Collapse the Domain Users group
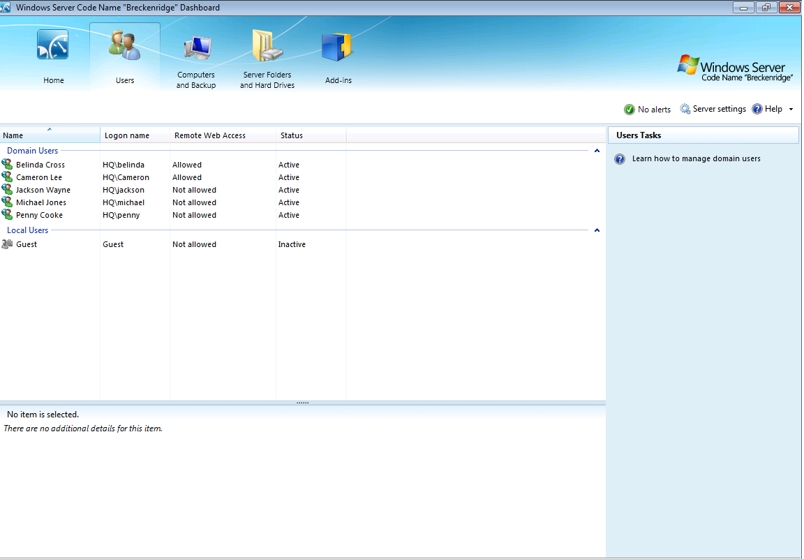Viewport: 804px width, 559px height. pos(597,151)
